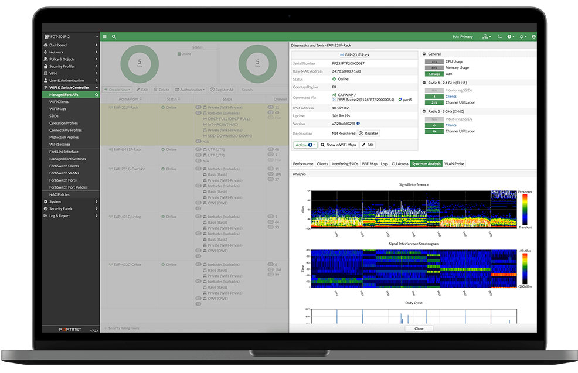Open the CLI console icon
Viewport: 578px width, 373px height.
[x=499, y=37]
